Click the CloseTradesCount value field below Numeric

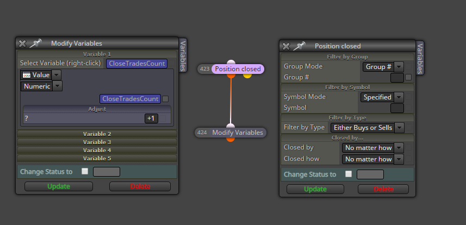tap(130, 99)
